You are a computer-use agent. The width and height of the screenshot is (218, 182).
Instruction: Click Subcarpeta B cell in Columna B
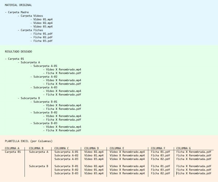(39, 166)
